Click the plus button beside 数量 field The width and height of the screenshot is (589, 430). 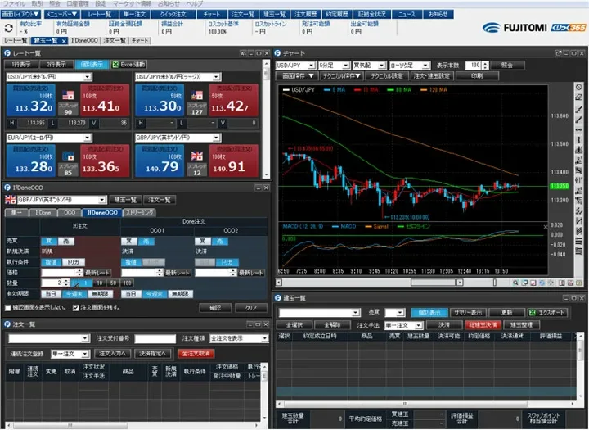74,283
